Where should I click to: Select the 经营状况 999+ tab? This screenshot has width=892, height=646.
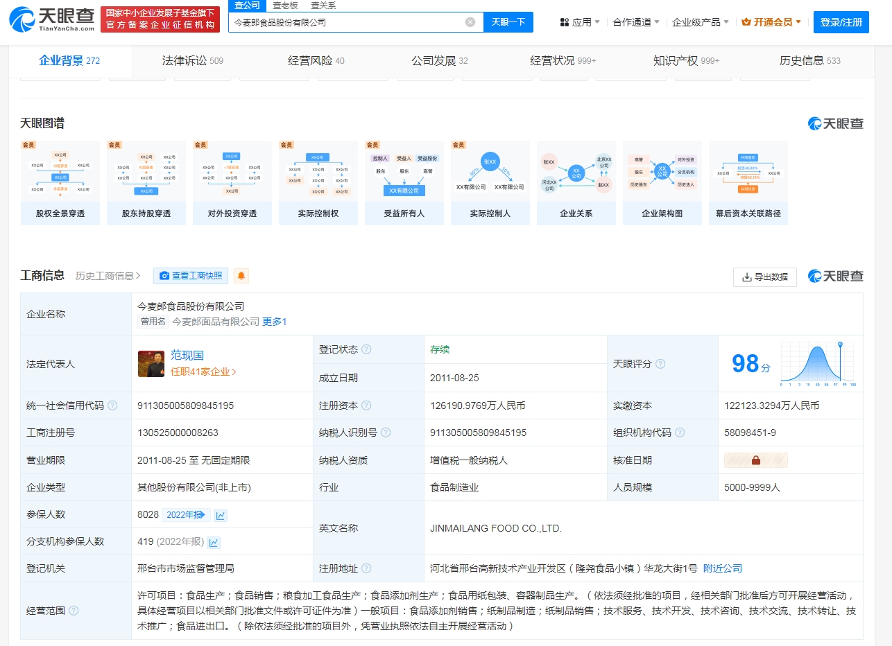(563, 61)
